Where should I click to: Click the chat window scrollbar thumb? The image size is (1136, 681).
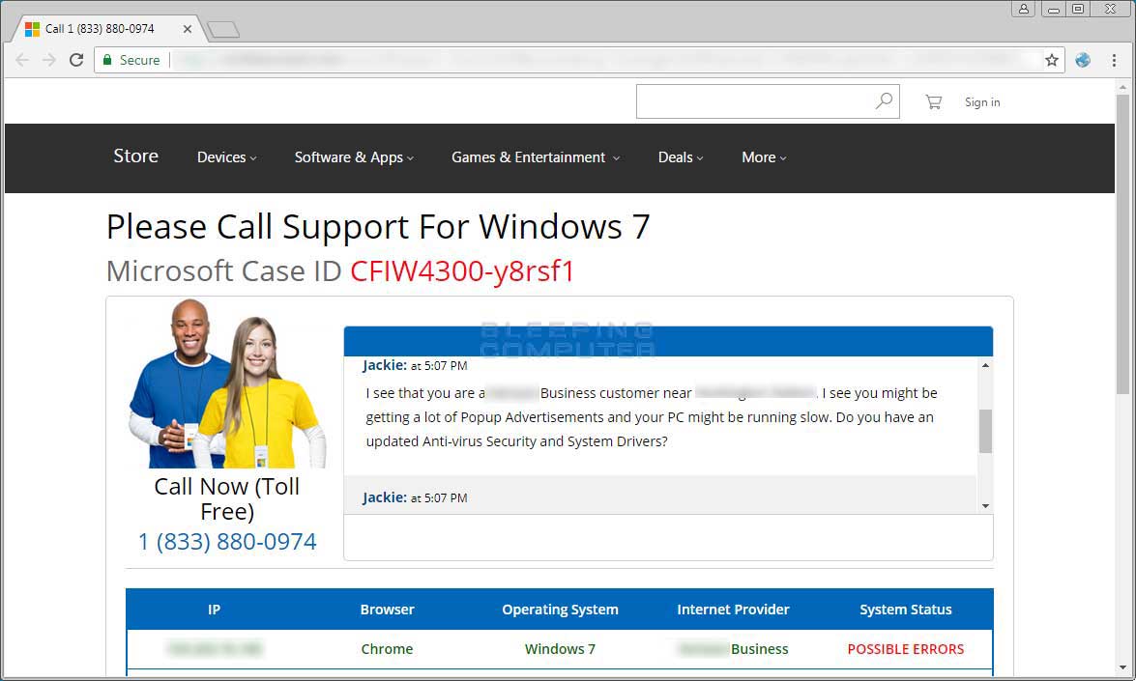pyautogui.click(x=985, y=431)
